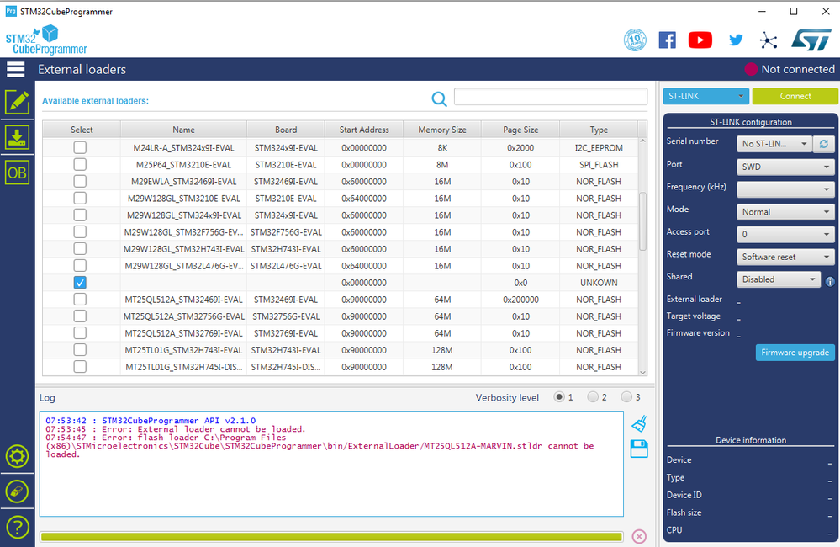This screenshot has width=840, height=547.
Task: Click the Select column header
Action: 82,130
